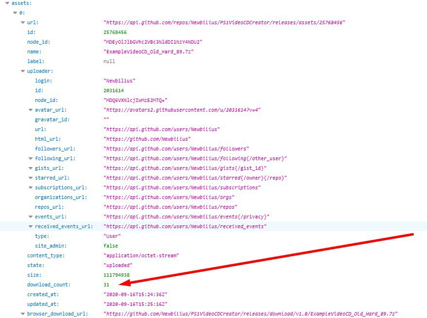The image size is (427, 318).
Task: Collapse the top asset url row triangle
Action: coord(23,23)
